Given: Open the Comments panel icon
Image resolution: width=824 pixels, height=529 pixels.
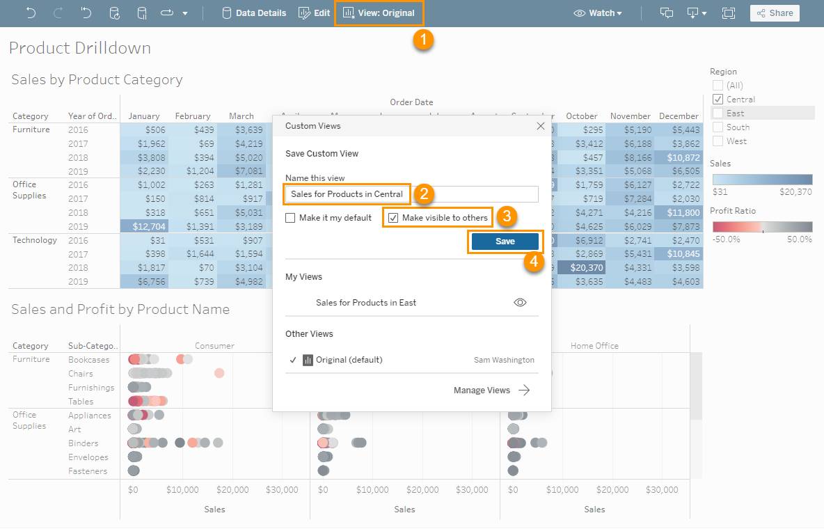Looking at the screenshot, I should [666, 13].
